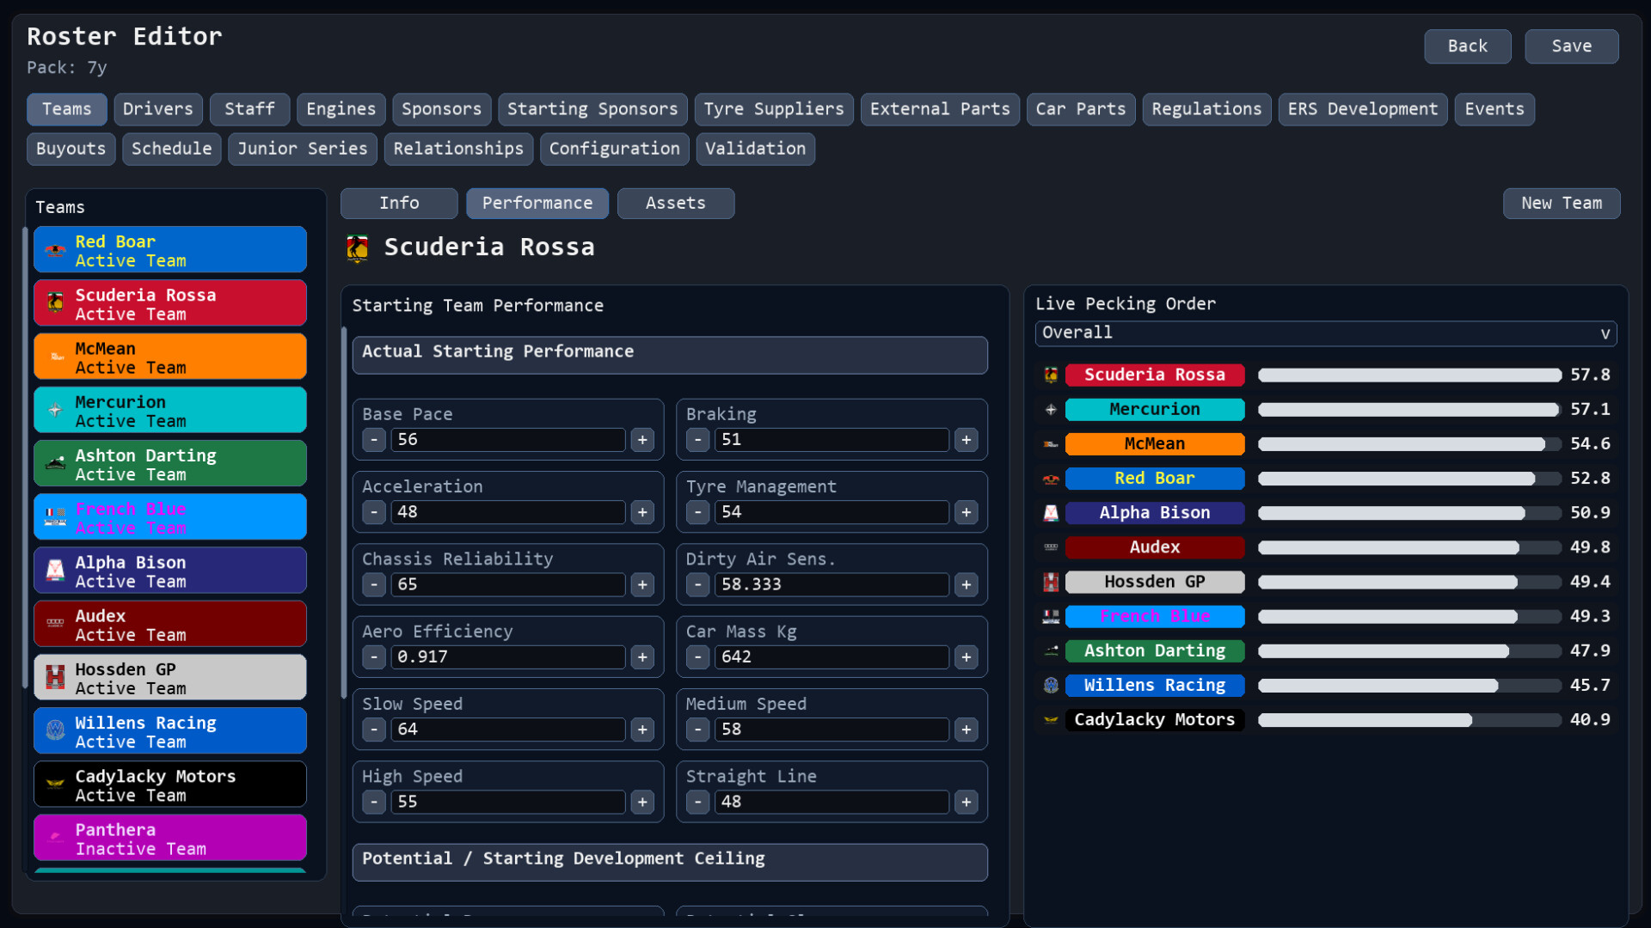Click the Back button
The height and width of the screenshot is (928, 1651).
(x=1467, y=46)
